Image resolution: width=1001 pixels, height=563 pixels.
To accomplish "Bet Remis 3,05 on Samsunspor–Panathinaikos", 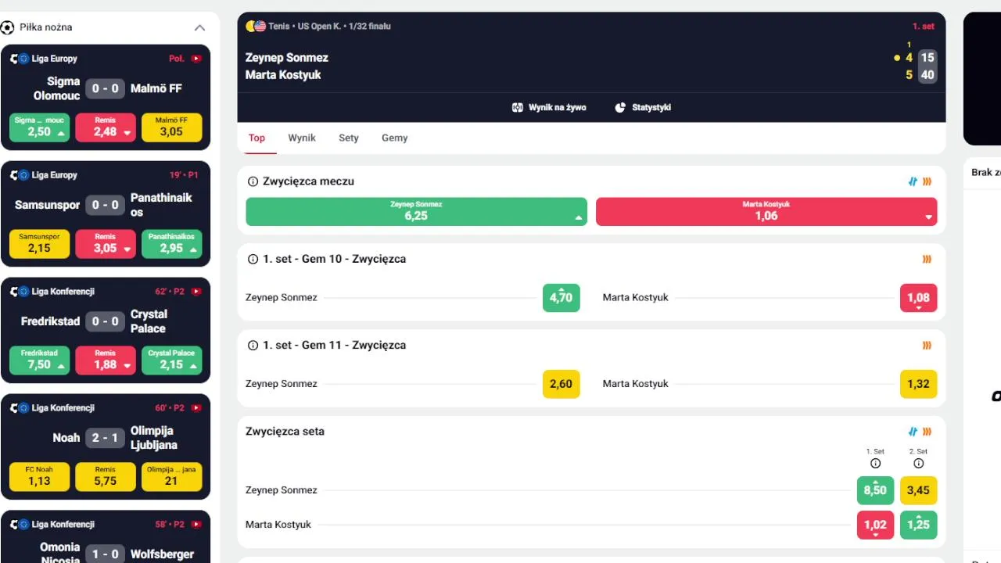I will click(106, 244).
